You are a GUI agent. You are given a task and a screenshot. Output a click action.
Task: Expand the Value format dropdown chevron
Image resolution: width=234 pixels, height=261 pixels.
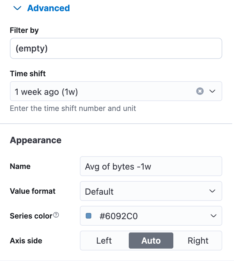(x=212, y=191)
